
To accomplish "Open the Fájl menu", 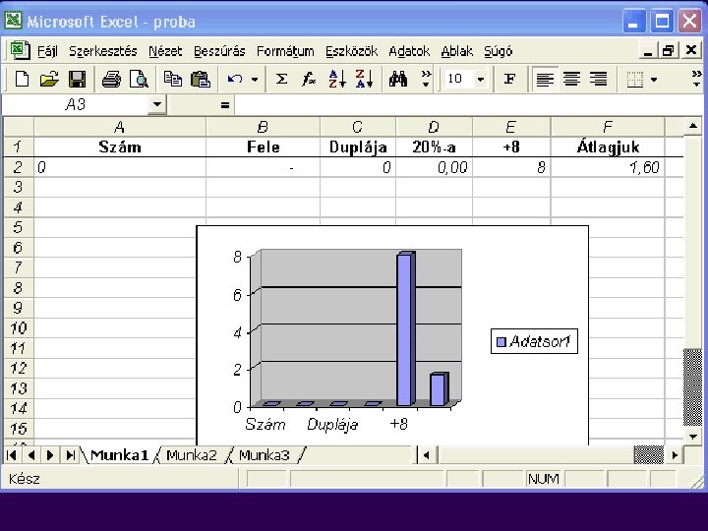I will coord(47,51).
